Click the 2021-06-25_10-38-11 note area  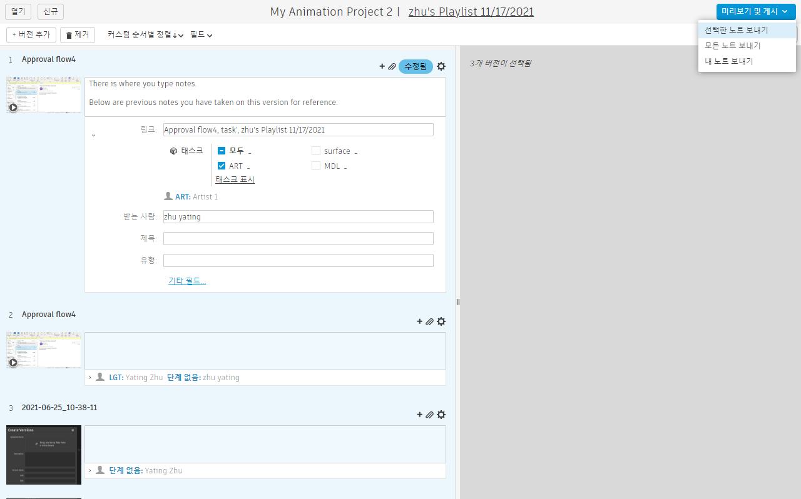(265, 444)
